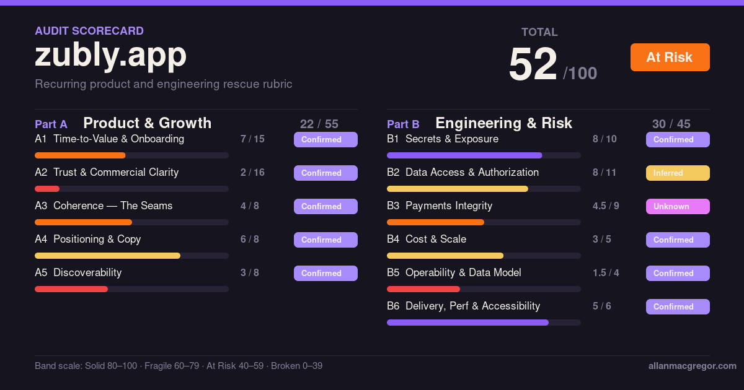Click the B5 Operability & Data Model label
The width and height of the screenshot is (744, 390).
click(x=454, y=273)
